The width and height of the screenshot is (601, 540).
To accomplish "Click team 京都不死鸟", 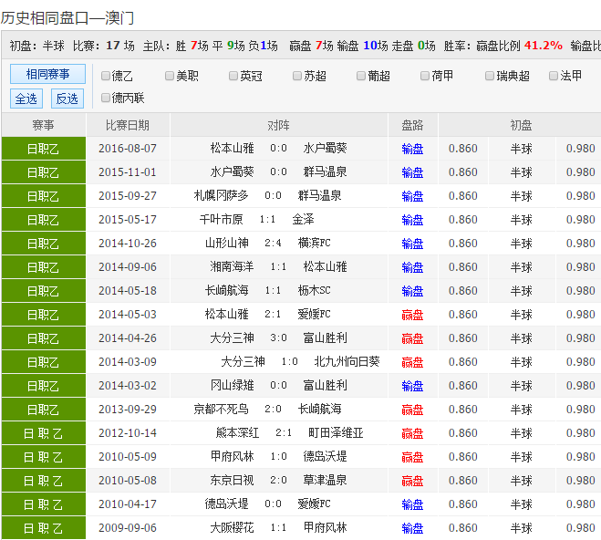I will [x=222, y=410].
